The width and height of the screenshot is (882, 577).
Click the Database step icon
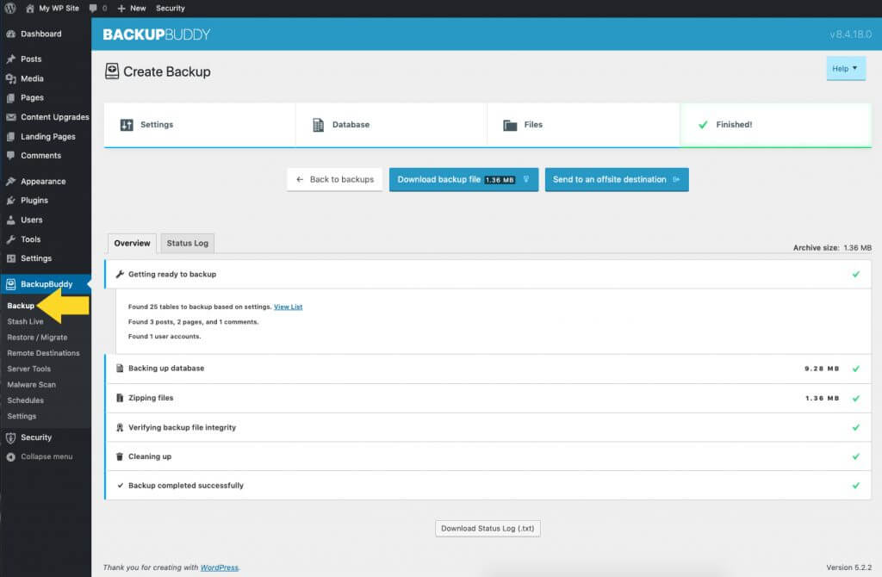(319, 125)
